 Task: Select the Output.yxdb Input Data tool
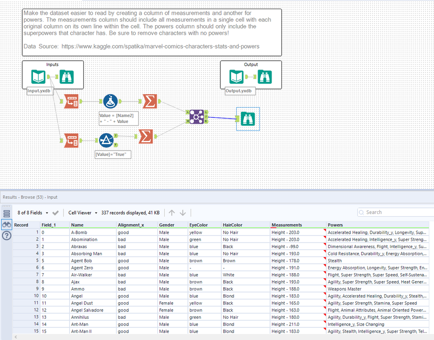(236, 77)
